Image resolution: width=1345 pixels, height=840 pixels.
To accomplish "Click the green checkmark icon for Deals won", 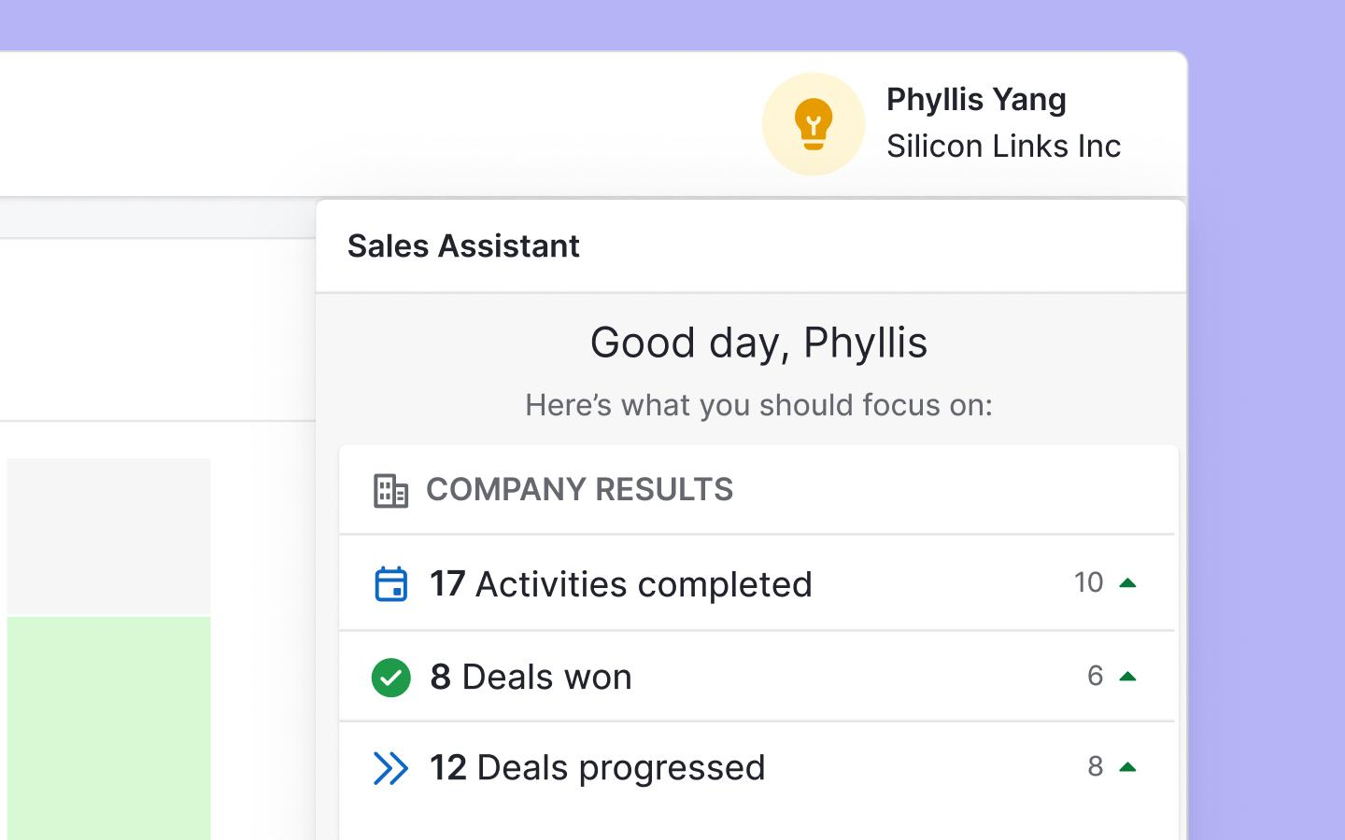I will click(391, 677).
